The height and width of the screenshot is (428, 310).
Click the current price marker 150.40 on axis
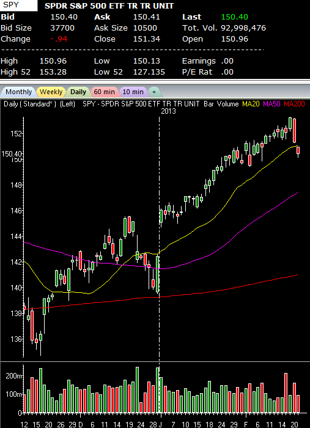(12, 153)
